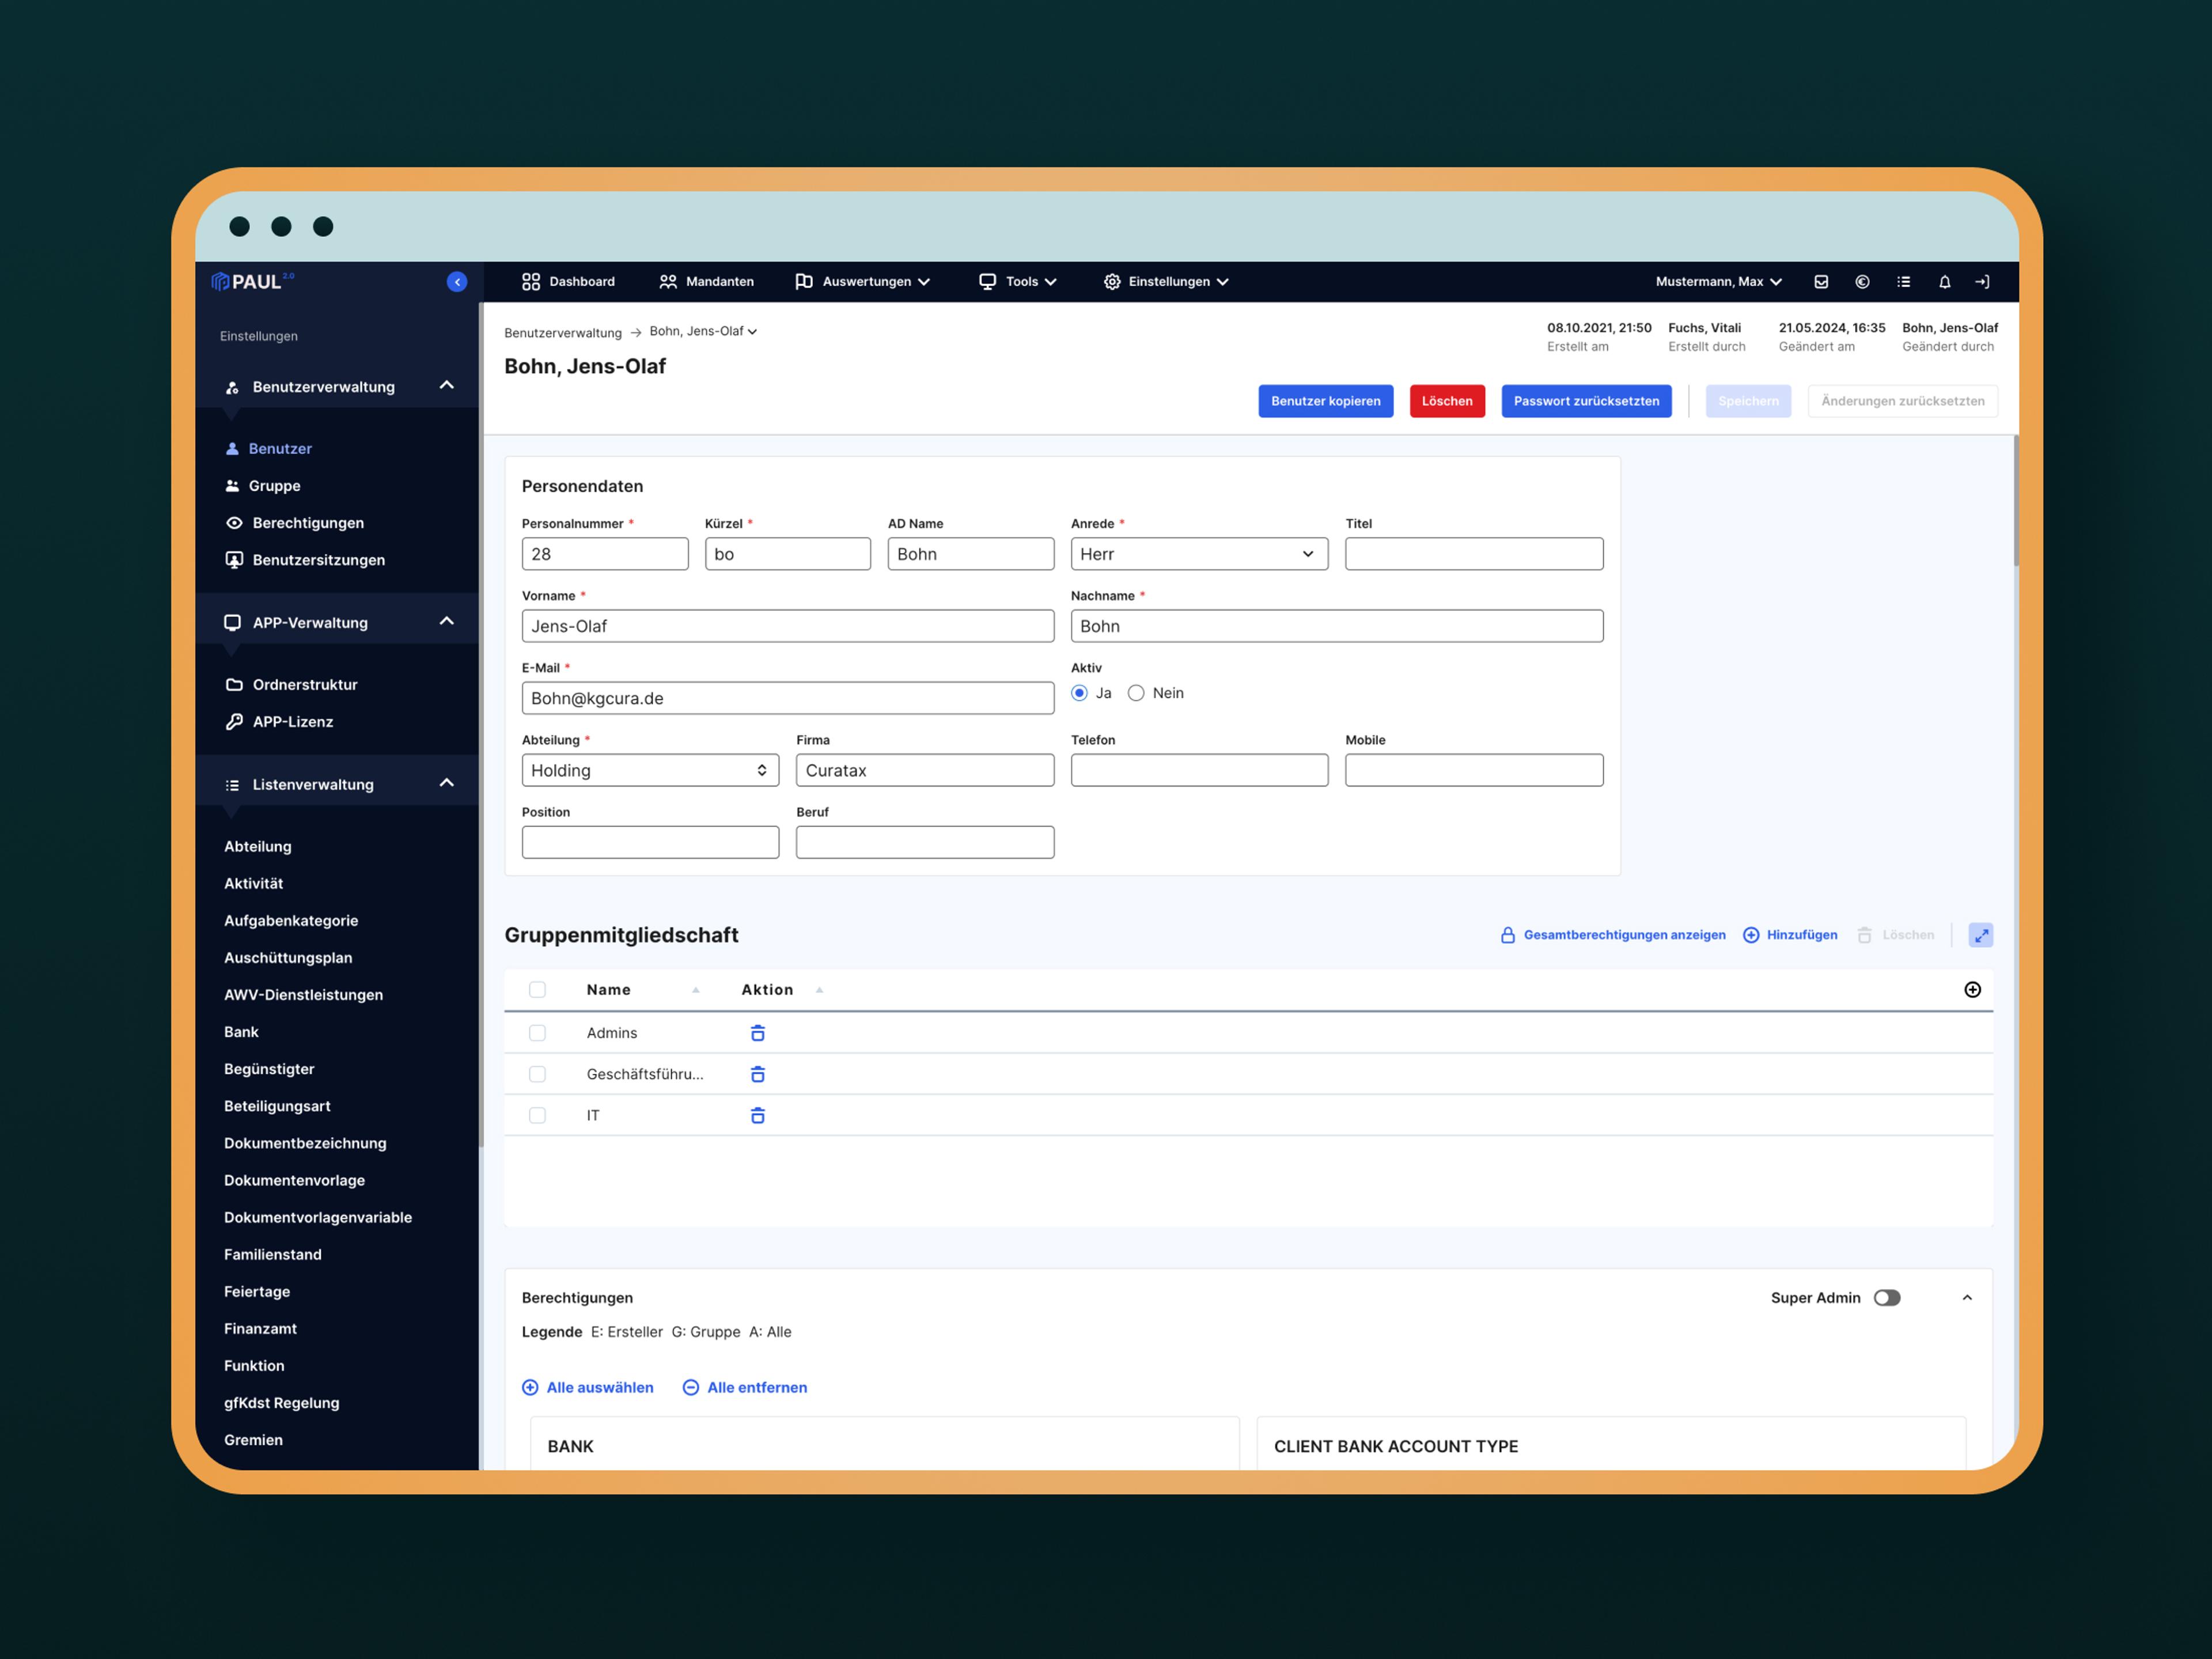Screen dimensions: 2212x1659
Task: Click add column plus icon in table header
Action: [1972, 989]
